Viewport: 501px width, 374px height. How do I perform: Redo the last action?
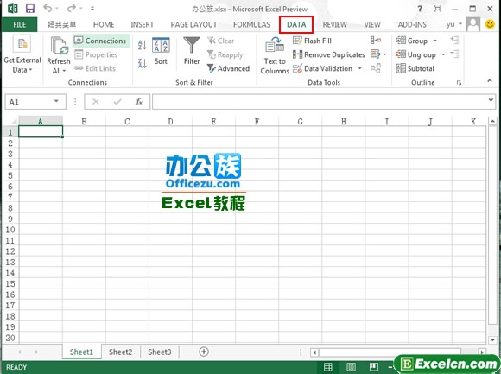click(x=72, y=9)
